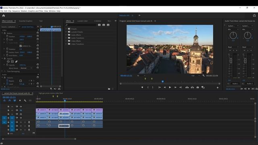Click Go to Out point in the Program Monitor
Screen dimensions: 258x145
coord(181,87)
